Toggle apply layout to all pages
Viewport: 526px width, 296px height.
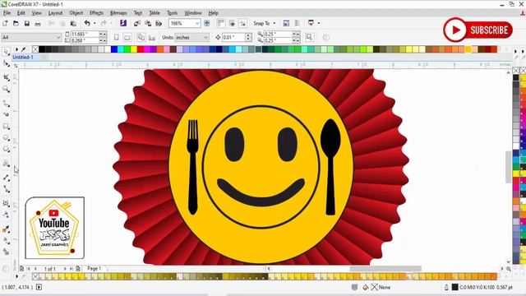pyautogui.click(x=141, y=37)
